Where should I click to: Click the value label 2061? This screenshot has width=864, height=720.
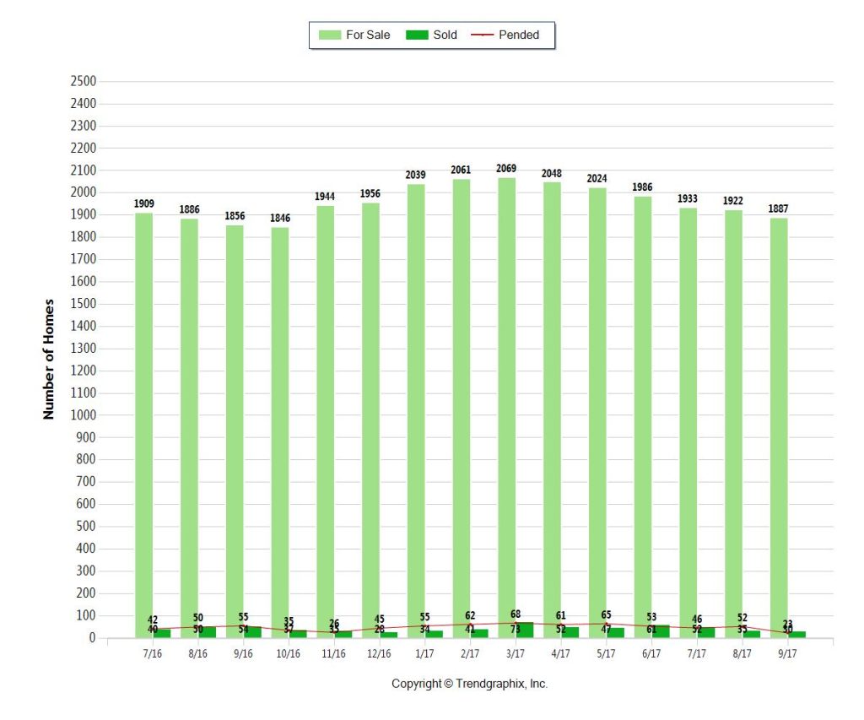tap(461, 170)
